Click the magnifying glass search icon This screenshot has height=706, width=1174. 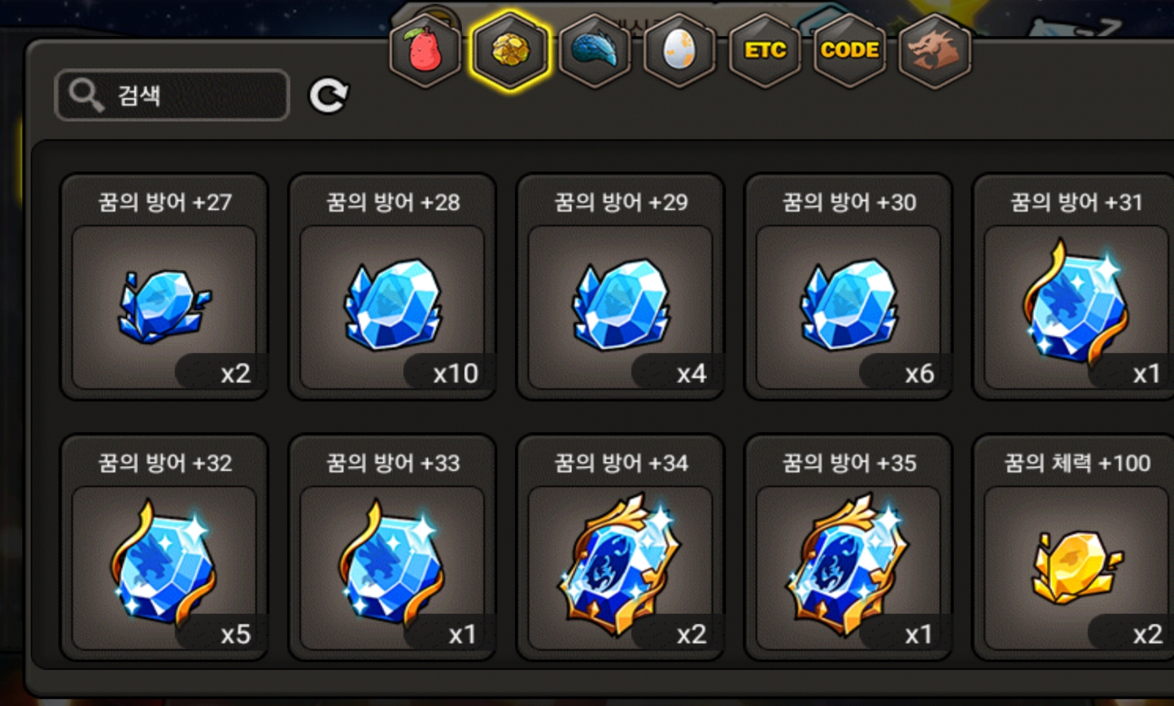86,95
